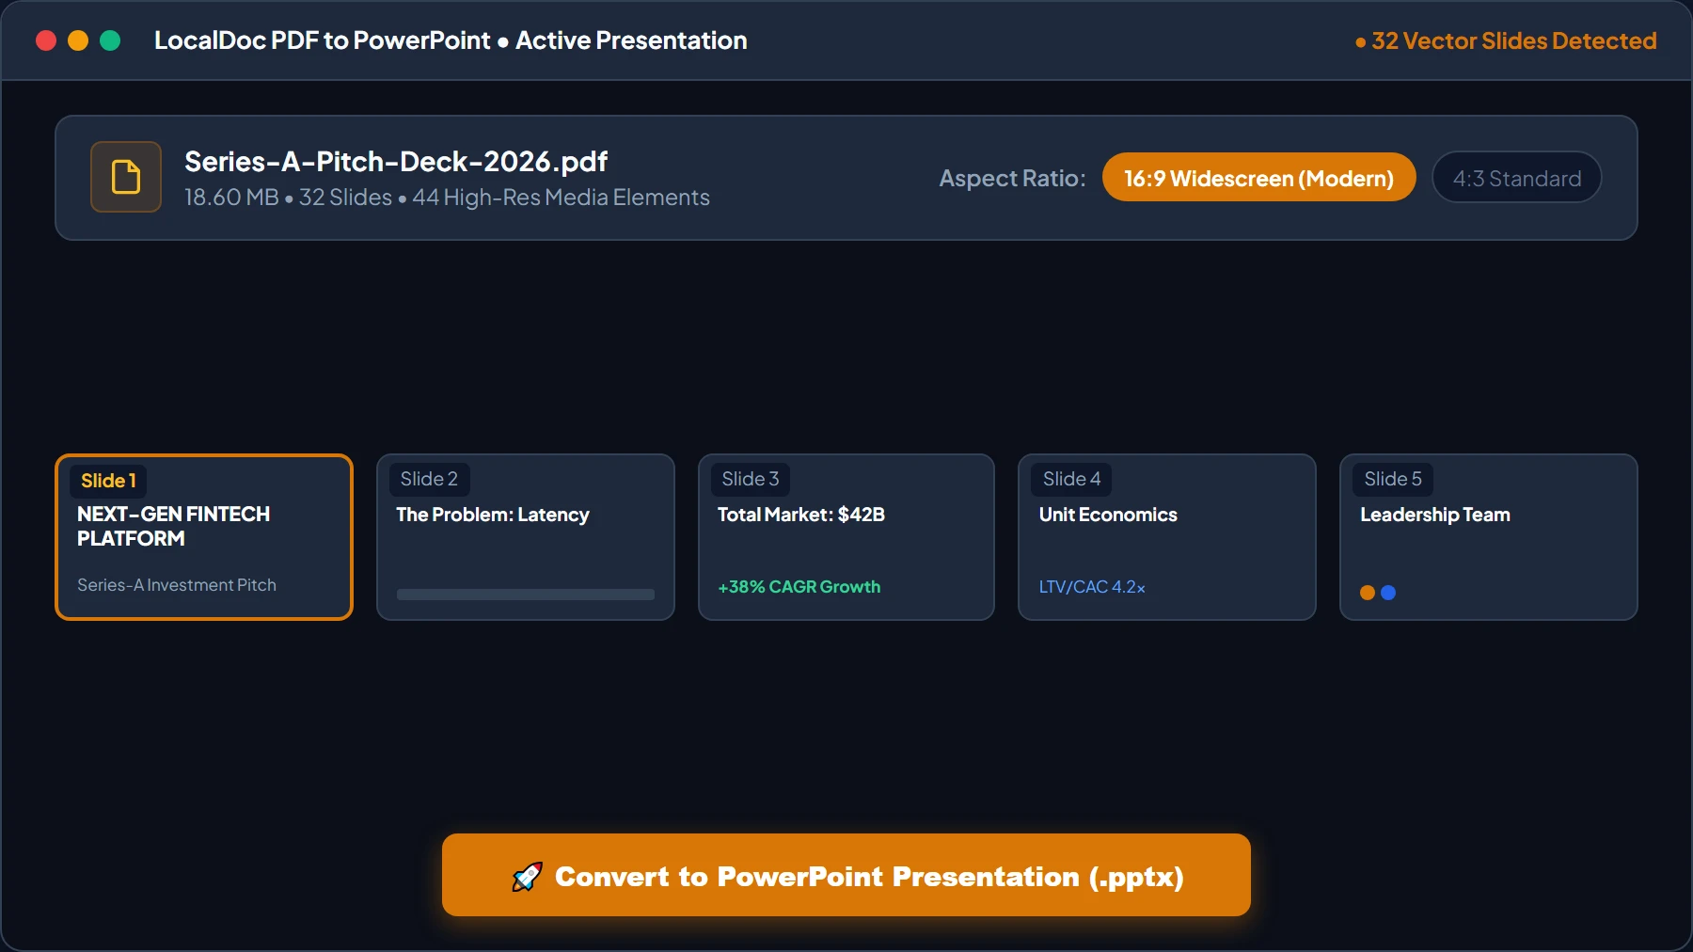Image resolution: width=1693 pixels, height=952 pixels.
Task: Click the rocket icon on convert button
Action: coord(527,877)
